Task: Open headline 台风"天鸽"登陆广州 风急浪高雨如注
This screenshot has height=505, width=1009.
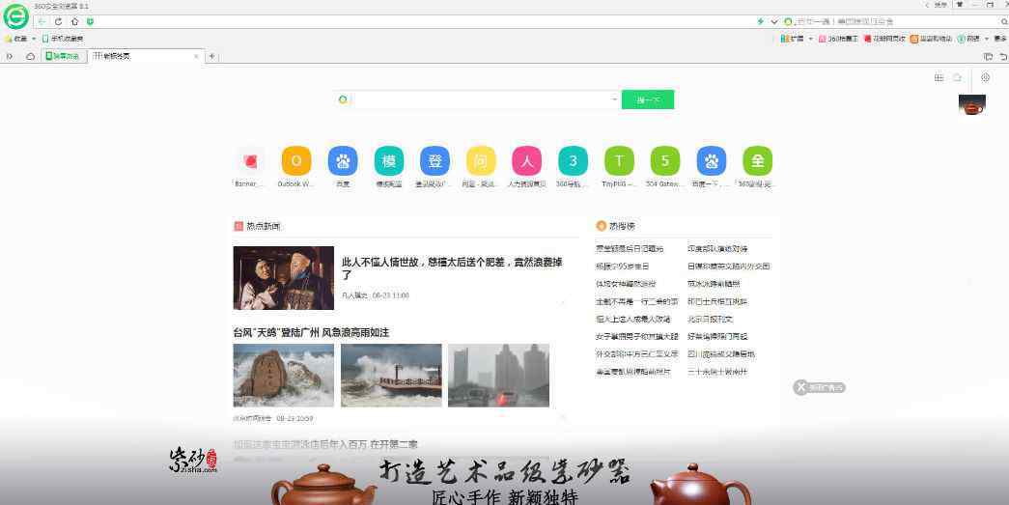Action: tap(311, 332)
